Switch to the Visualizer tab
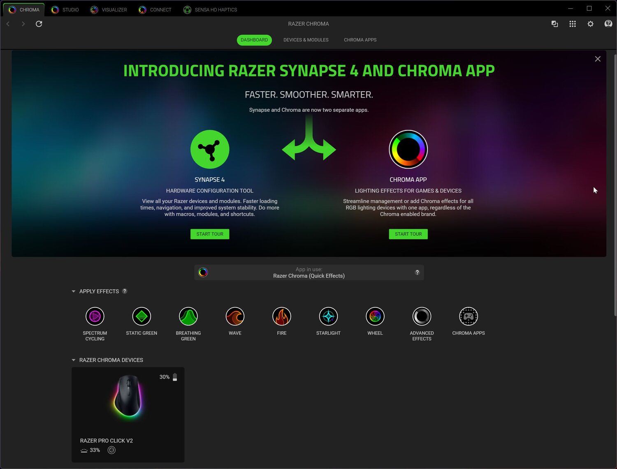 (109, 9)
